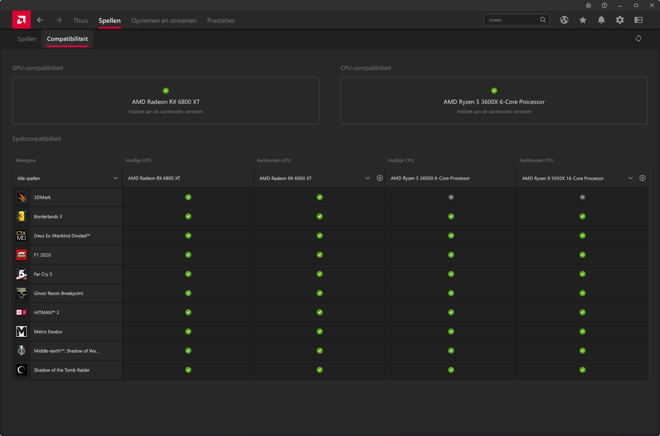Select the Spellen main tab
The width and height of the screenshot is (660, 436).
[110, 21]
